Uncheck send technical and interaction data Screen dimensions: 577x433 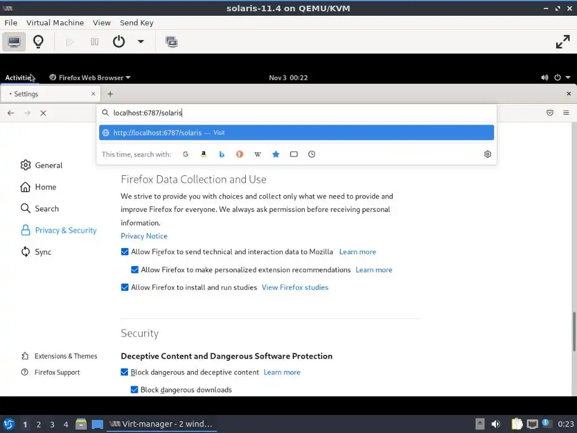pos(125,252)
